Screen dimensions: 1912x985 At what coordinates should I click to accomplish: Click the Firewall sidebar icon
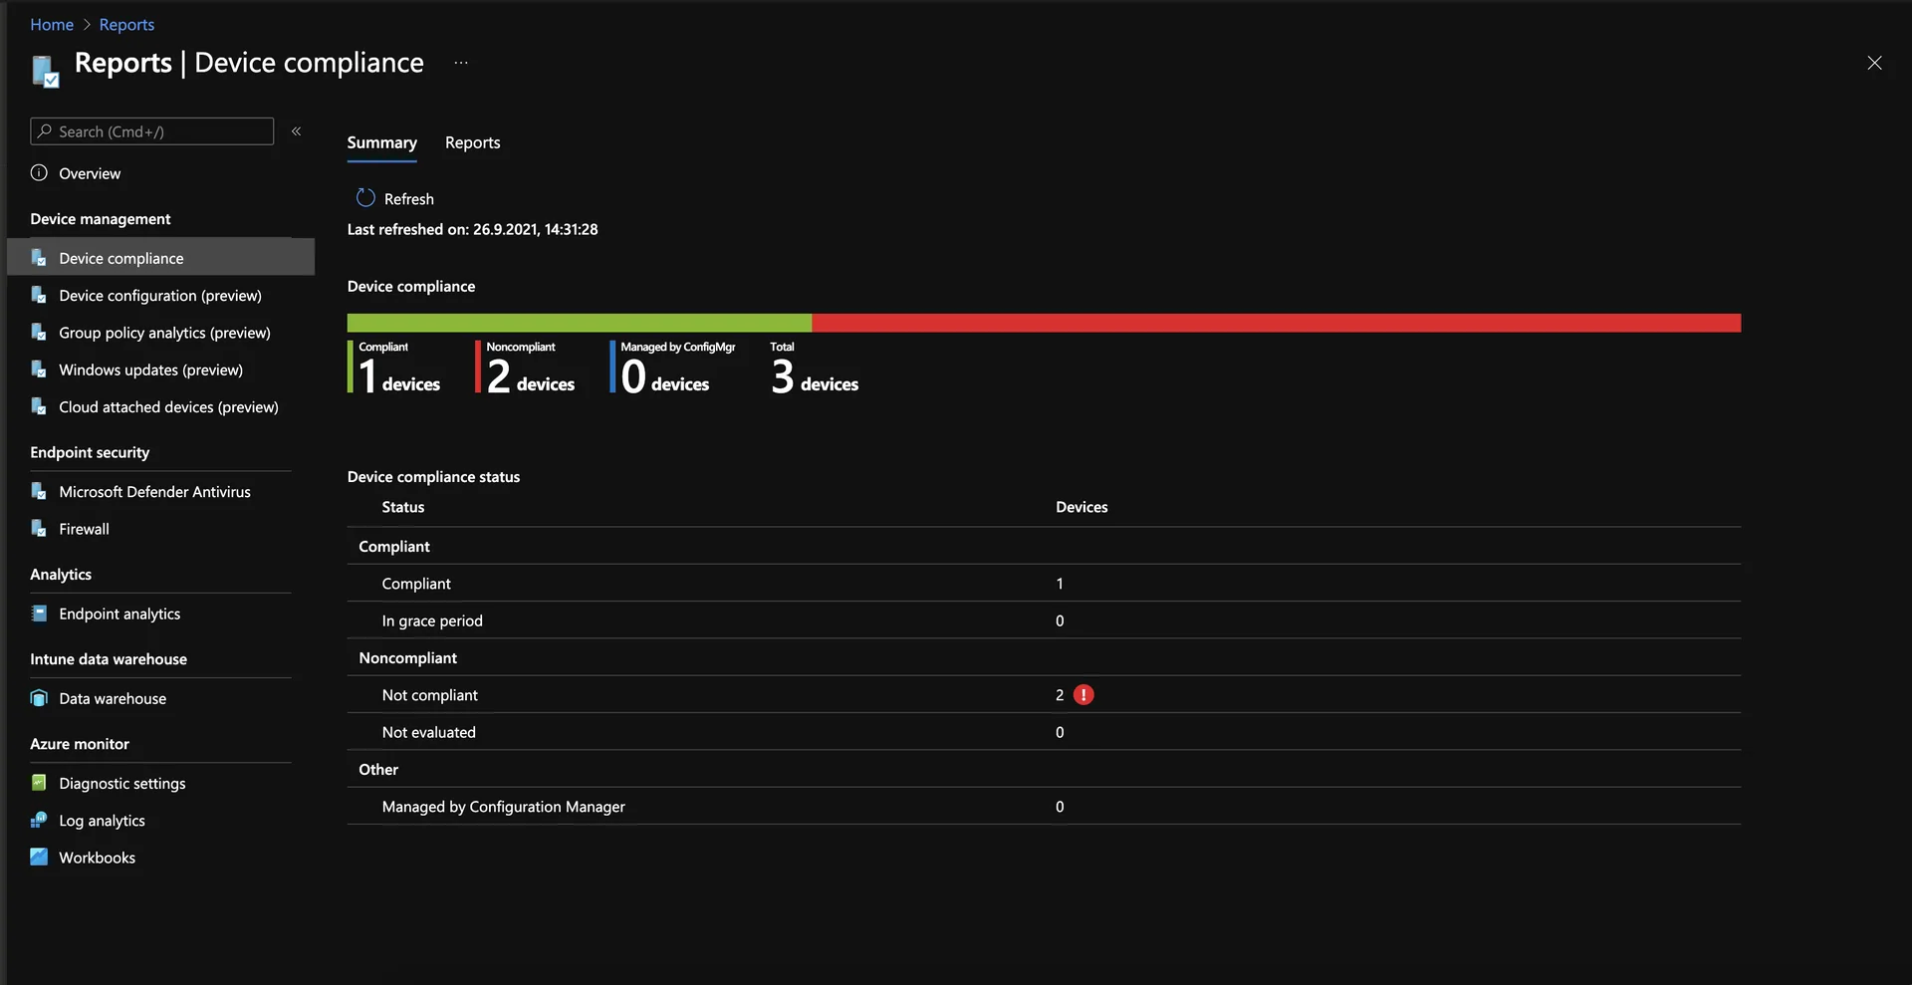tap(39, 528)
